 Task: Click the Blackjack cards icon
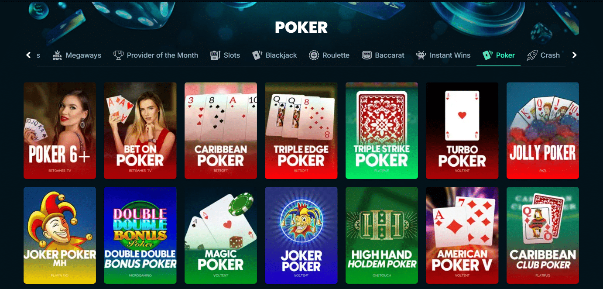pyautogui.click(x=257, y=55)
